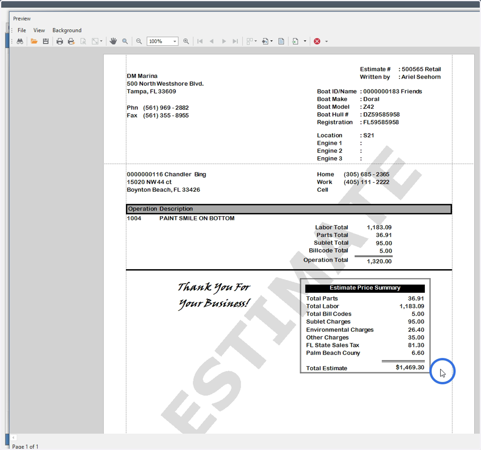This screenshot has height=450, width=481.
Task: Click the 'Thank You For Your Business!' text
Action: click(x=214, y=295)
